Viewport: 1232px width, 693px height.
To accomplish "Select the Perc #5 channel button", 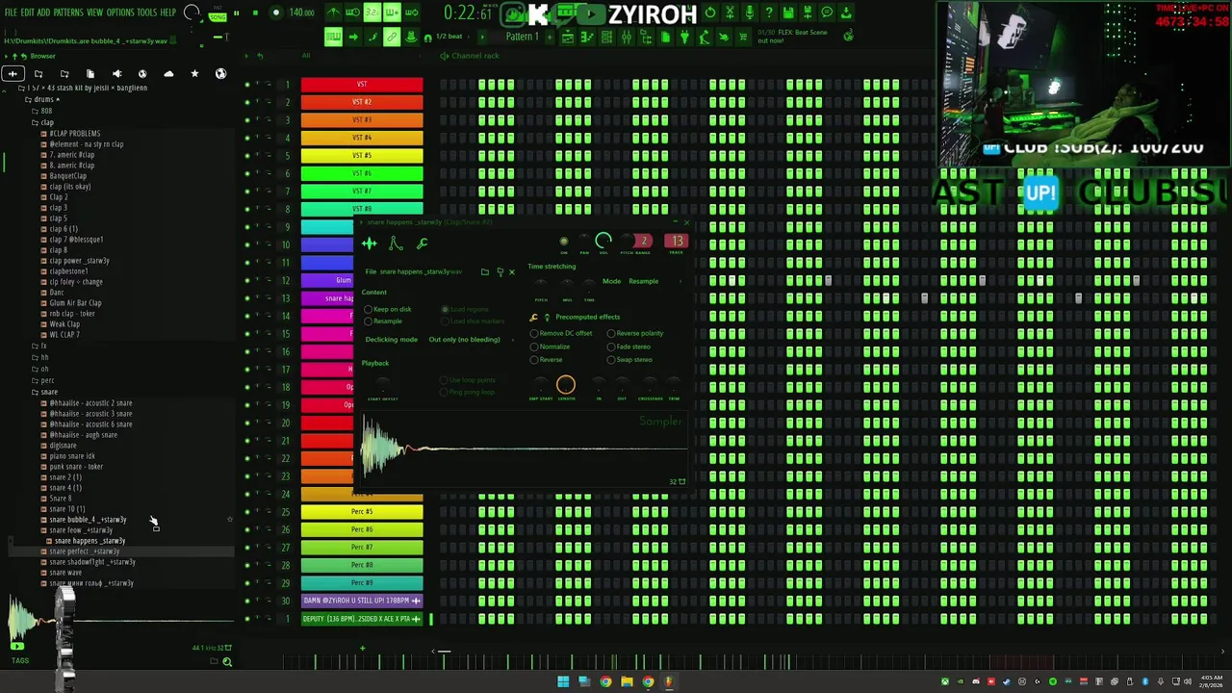I will pyautogui.click(x=362, y=512).
